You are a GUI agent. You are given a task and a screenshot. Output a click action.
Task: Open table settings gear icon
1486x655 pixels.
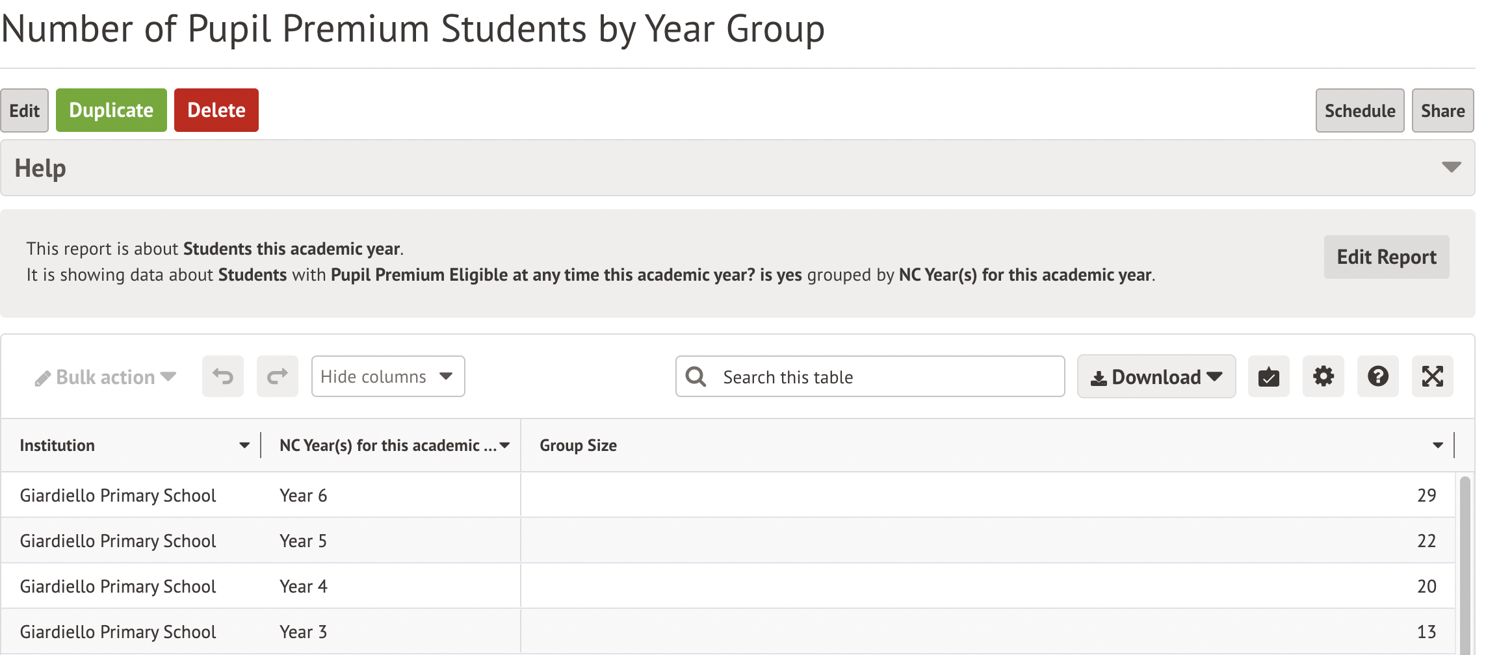pos(1323,376)
